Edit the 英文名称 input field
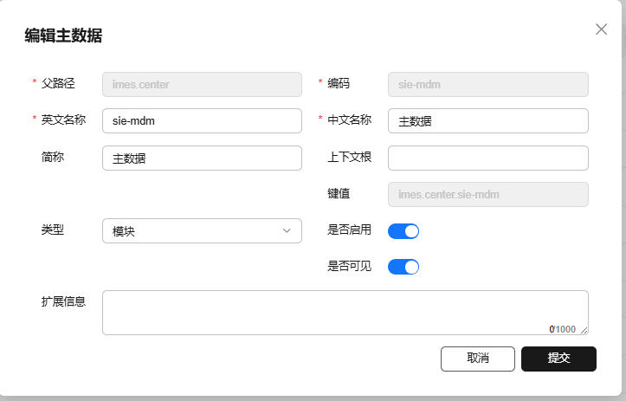The height and width of the screenshot is (401, 626). [x=202, y=120]
